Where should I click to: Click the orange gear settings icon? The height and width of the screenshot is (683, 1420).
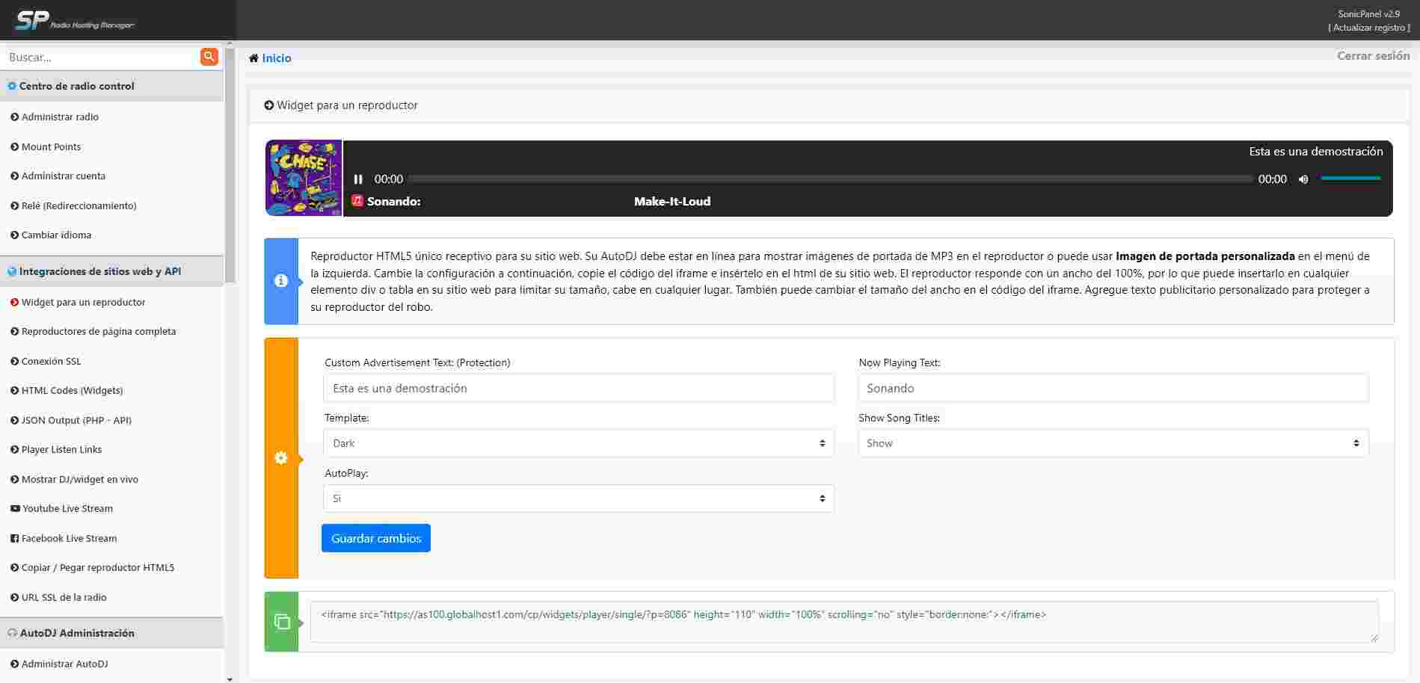click(x=281, y=458)
